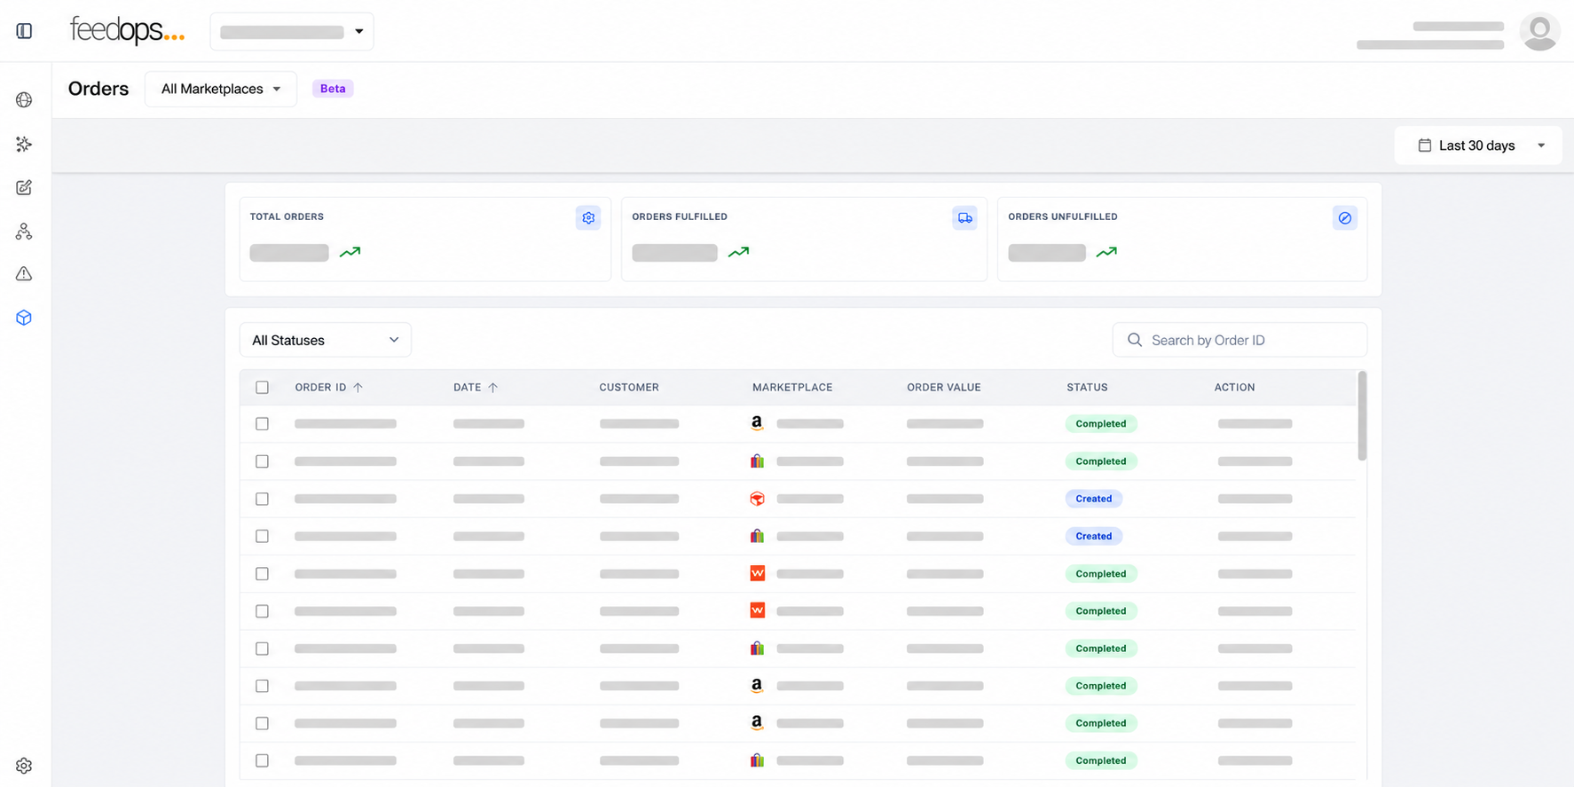The width and height of the screenshot is (1574, 787).
Task: Click the trend arrow on Orders Unfulfilled card
Action: pos(1106,252)
